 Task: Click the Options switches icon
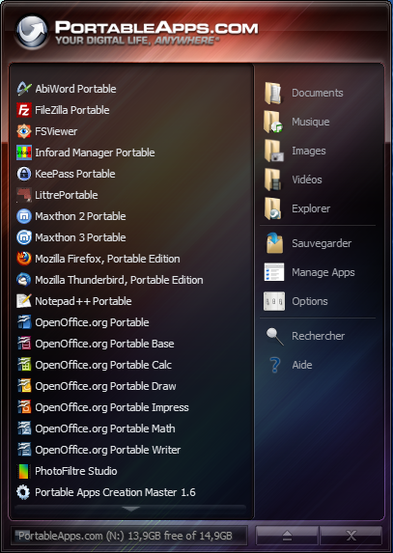(274, 301)
